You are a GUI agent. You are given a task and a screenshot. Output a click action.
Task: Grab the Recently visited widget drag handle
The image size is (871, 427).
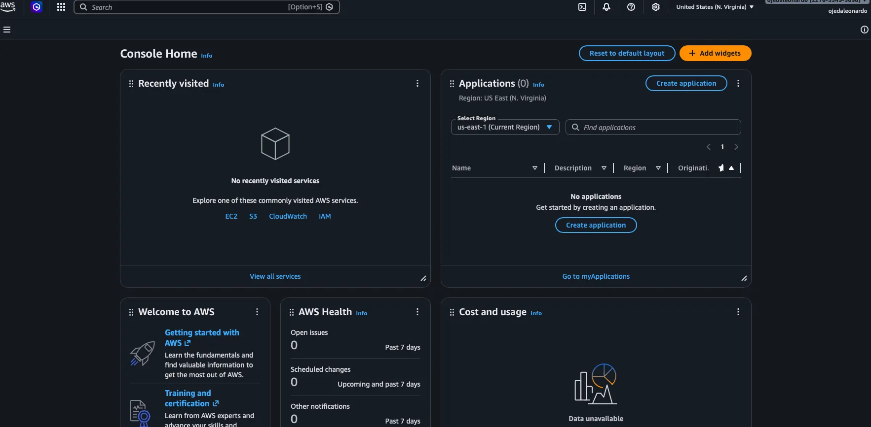coord(131,84)
